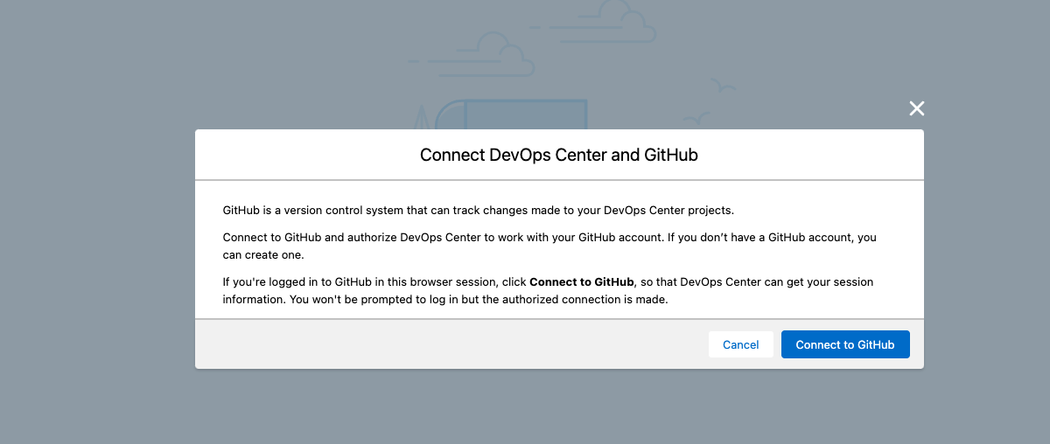1050x444 pixels.
Task: Close the modal with the X icon
Action: [916, 108]
